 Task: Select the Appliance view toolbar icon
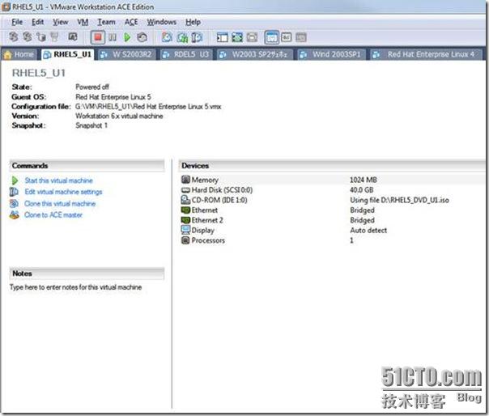point(287,37)
